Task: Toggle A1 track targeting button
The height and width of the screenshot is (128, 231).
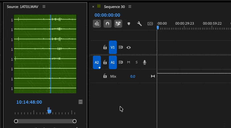Action: coord(113,62)
